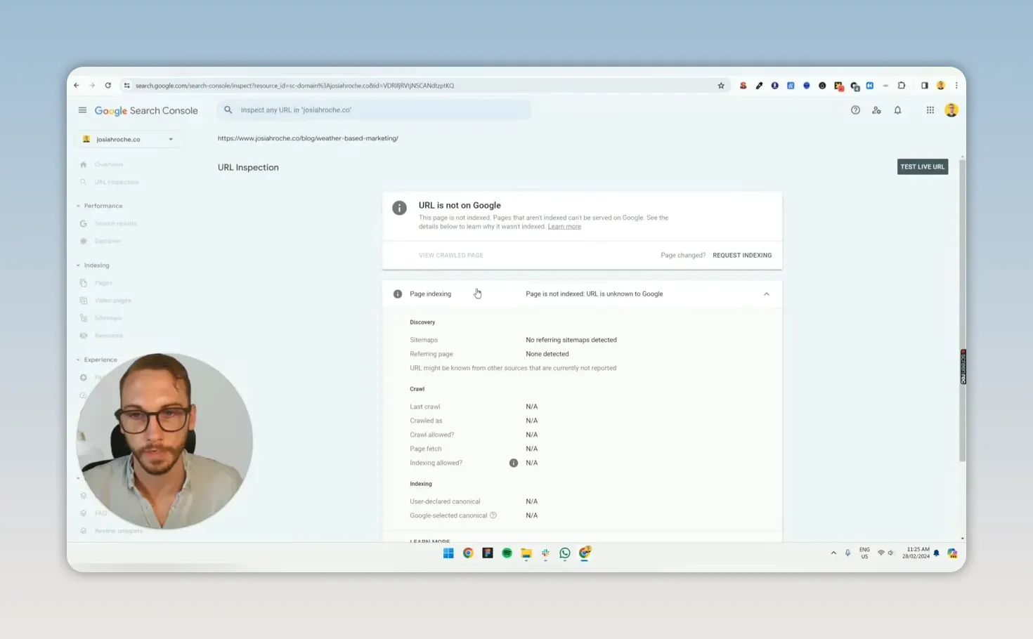1033x639 pixels.
Task: Reload the current page
Action: (108, 86)
